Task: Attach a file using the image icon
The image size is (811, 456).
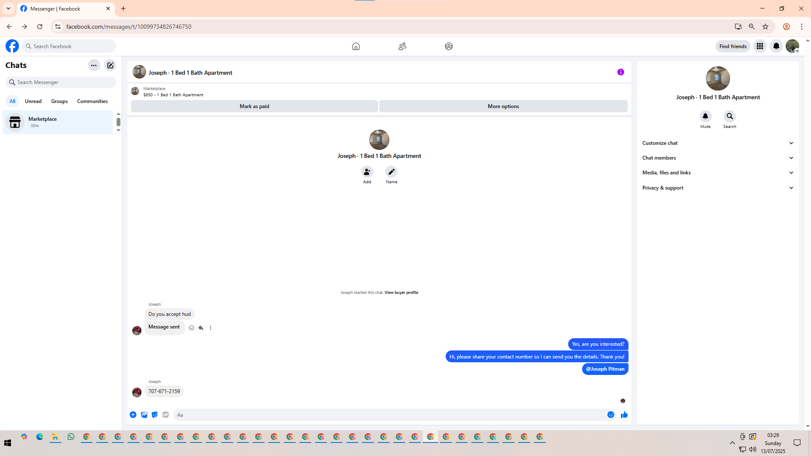Action: click(144, 415)
